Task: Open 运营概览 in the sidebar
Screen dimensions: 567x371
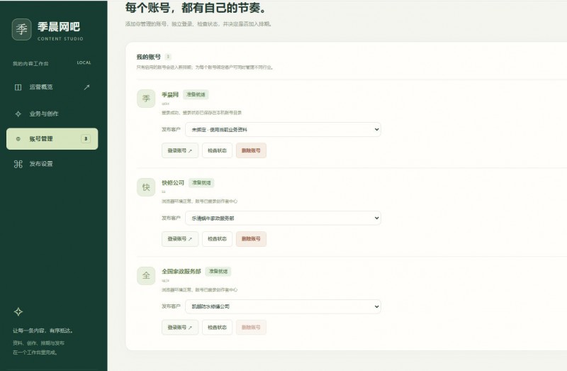Action: (x=52, y=87)
